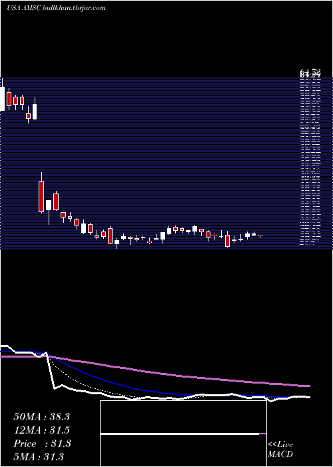Click the 5MA : 31.3 value

39,457
